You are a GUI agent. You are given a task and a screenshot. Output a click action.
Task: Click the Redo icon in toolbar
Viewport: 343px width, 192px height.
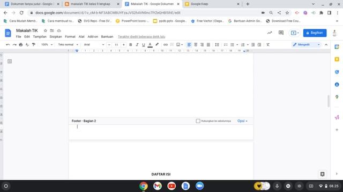pos(14,45)
